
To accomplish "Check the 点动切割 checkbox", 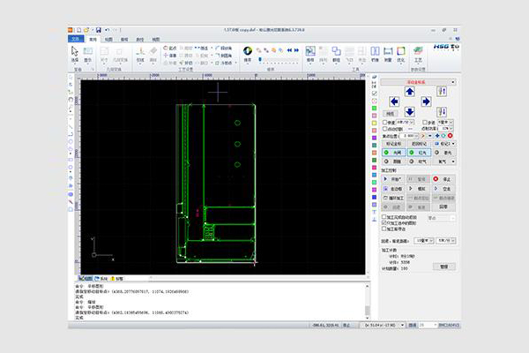I will tap(383, 129).
